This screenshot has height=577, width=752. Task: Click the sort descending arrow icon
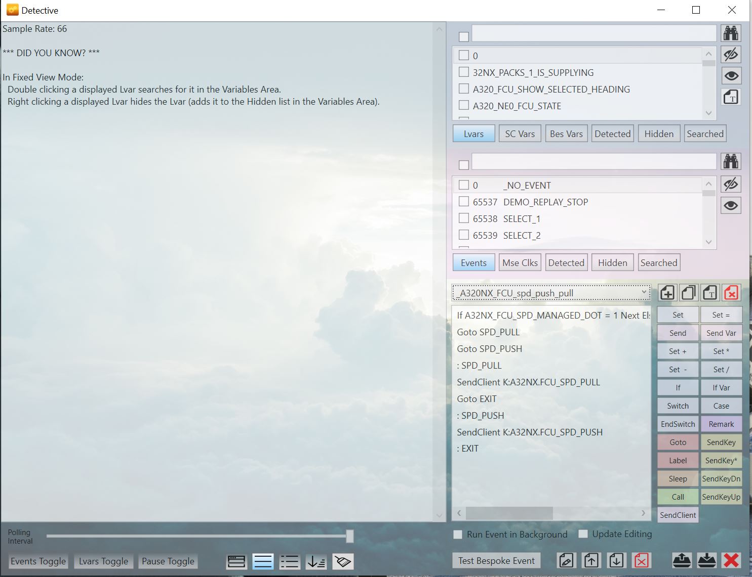coord(316,561)
